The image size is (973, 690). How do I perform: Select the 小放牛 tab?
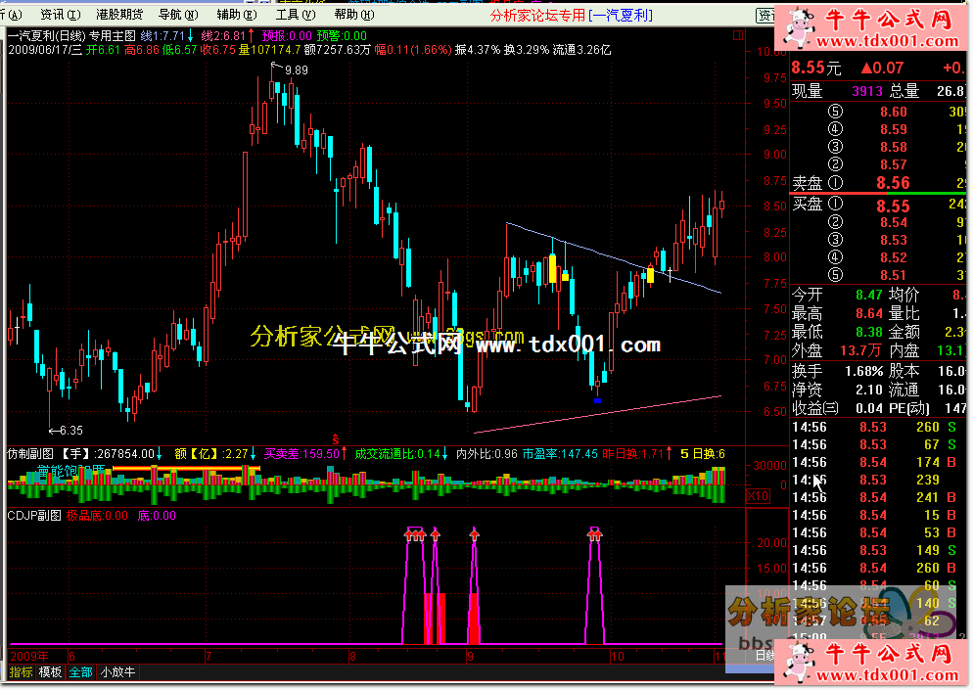click(x=117, y=672)
